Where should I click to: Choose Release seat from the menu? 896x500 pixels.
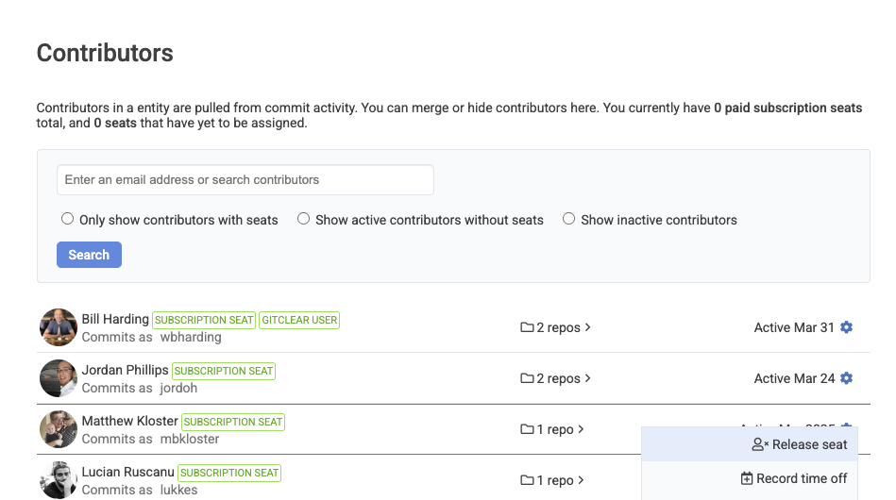coord(800,444)
